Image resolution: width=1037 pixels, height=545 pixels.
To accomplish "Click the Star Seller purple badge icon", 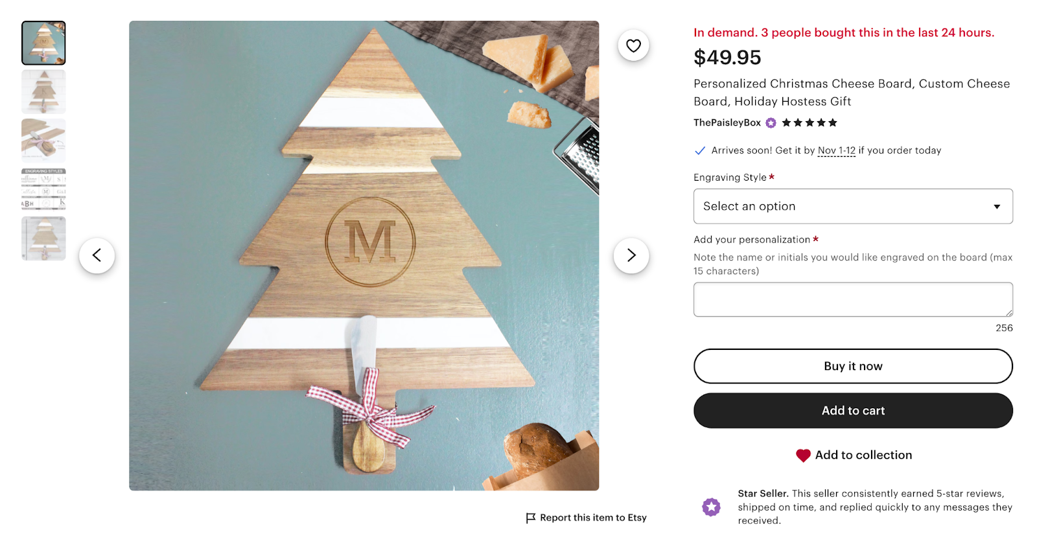I will click(x=711, y=507).
